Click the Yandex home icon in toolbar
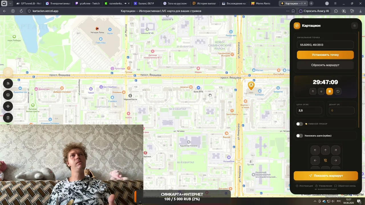 pos(13,11)
